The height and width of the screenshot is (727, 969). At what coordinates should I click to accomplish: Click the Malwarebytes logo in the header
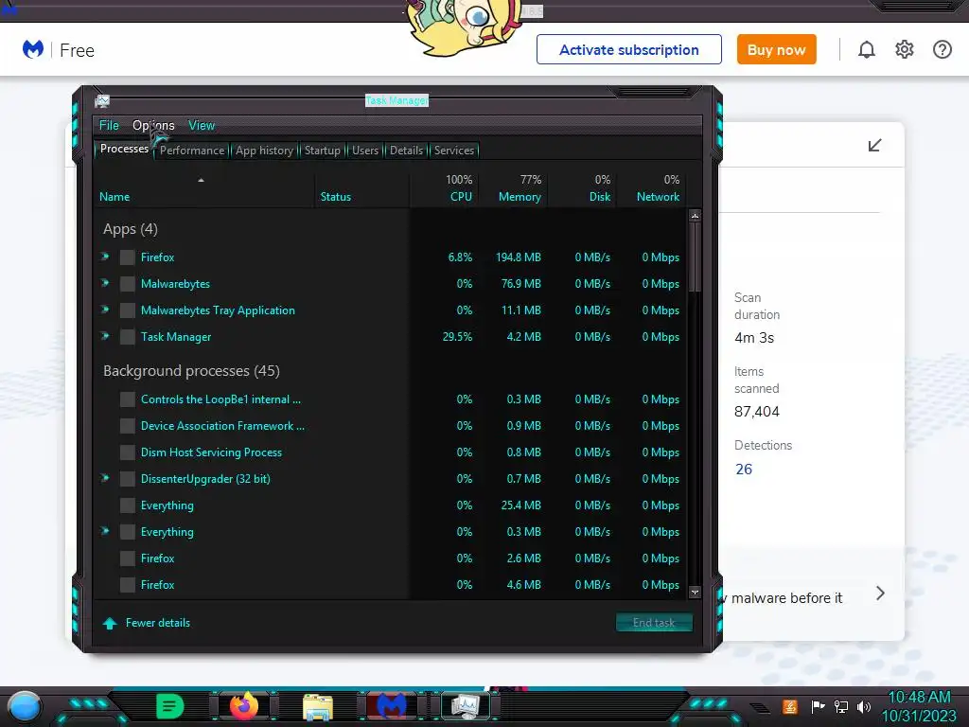[x=33, y=49]
